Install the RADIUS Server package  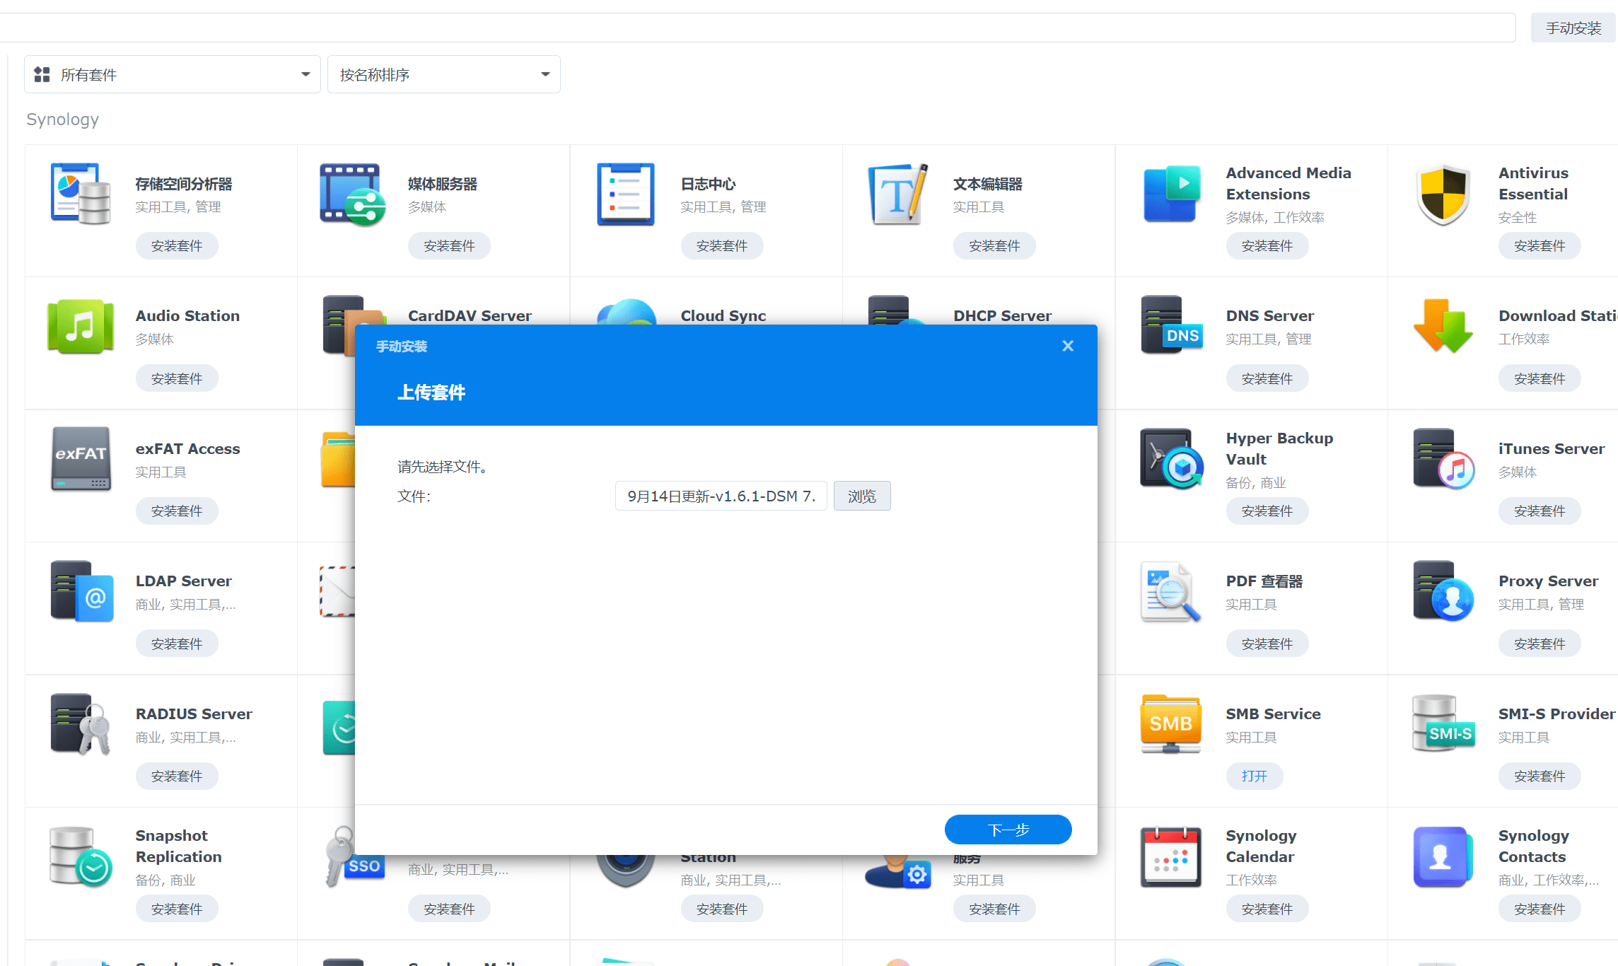[x=177, y=776]
